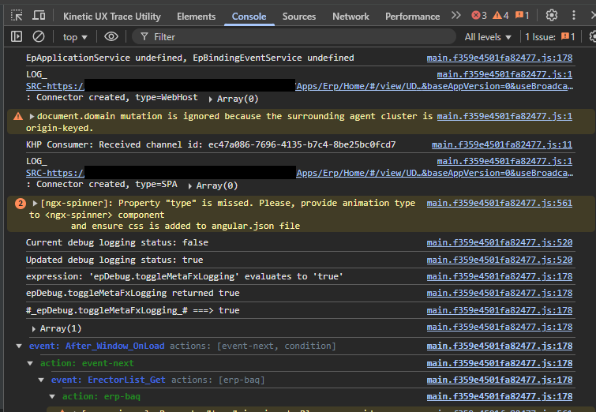Click the yellow warning count badge
The height and width of the screenshot is (412, 596).
(501, 16)
